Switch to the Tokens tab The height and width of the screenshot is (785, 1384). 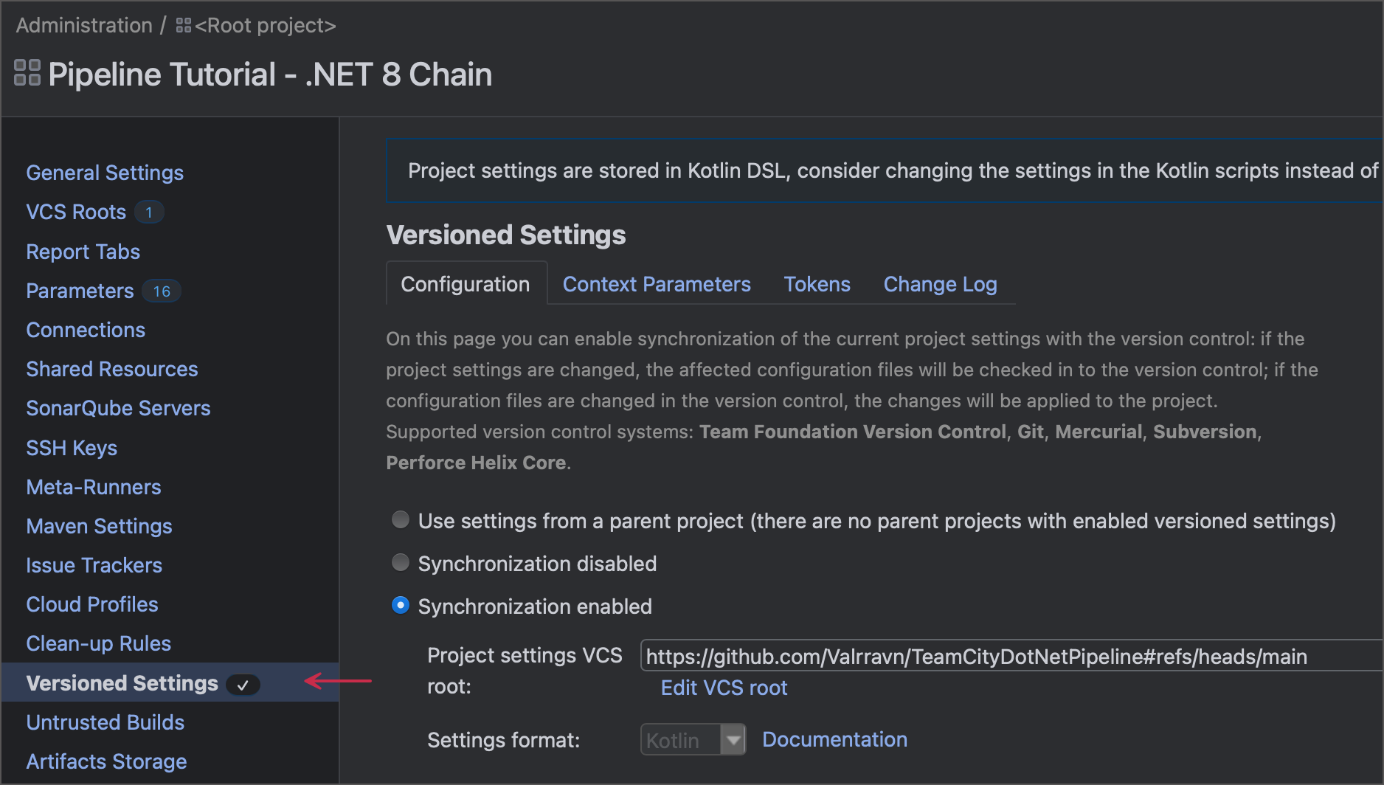[817, 284]
